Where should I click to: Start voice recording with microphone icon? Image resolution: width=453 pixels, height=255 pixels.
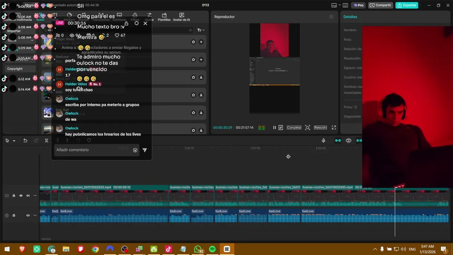click(x=323, y=141)
